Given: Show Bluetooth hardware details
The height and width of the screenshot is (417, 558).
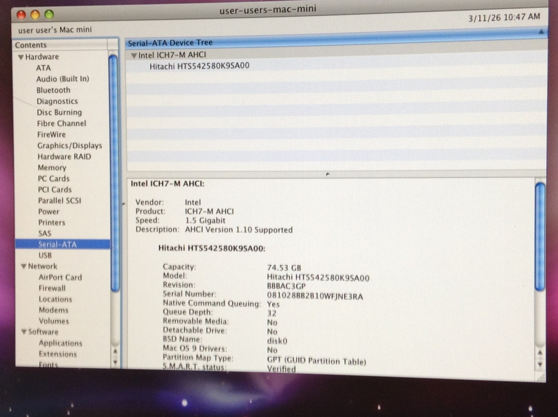Looking at the screenshot, I should coord(53,90).
